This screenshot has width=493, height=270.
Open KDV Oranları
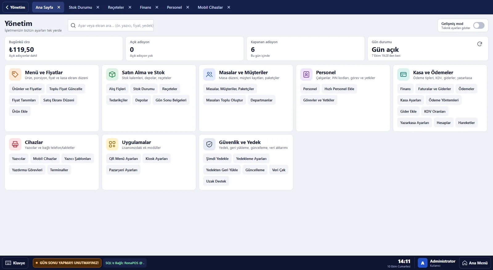435,112
